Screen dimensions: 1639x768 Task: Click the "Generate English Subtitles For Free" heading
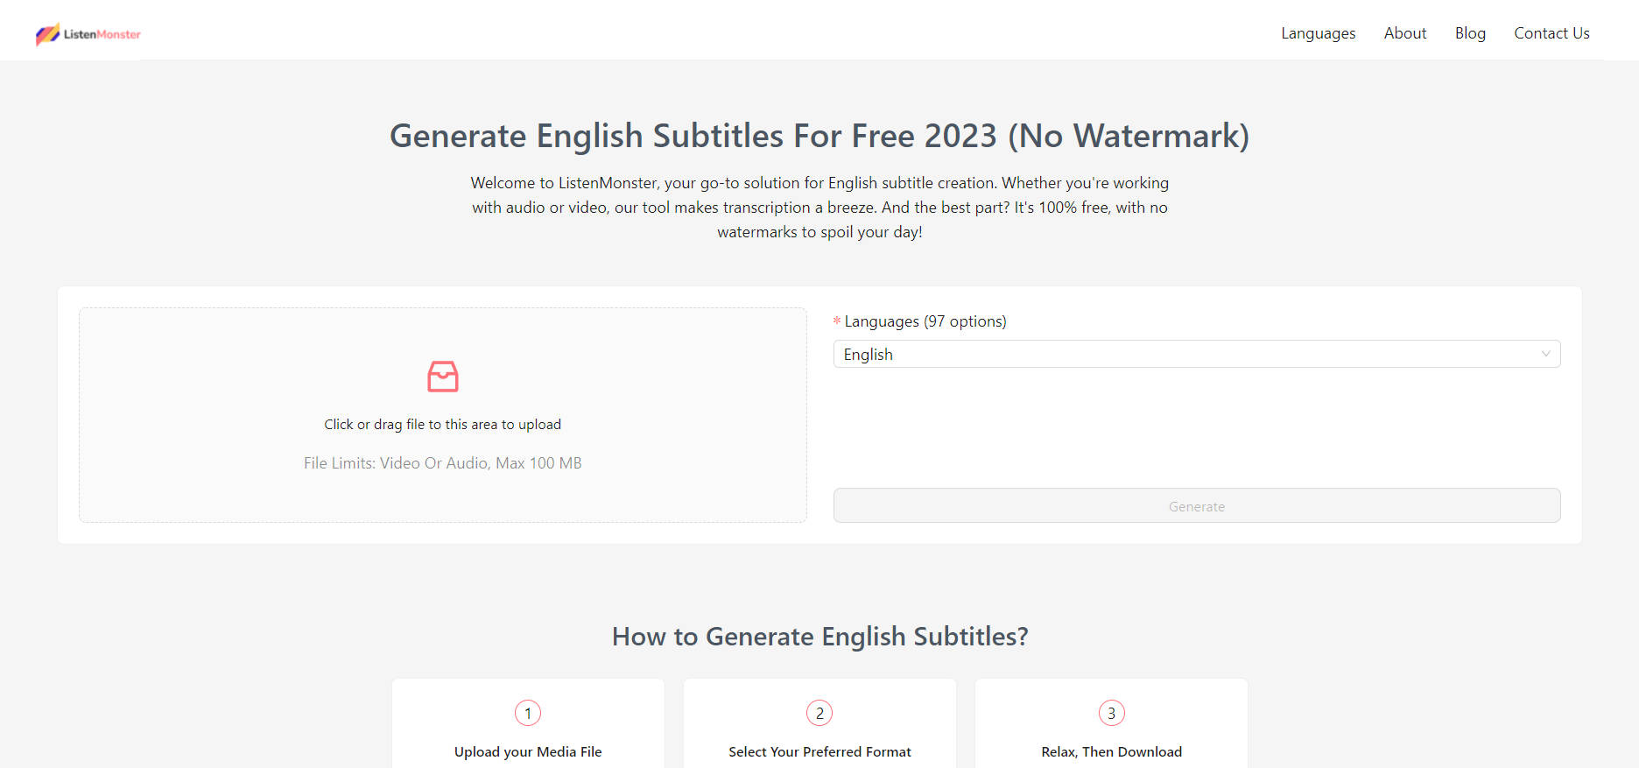tap(819, 136)
